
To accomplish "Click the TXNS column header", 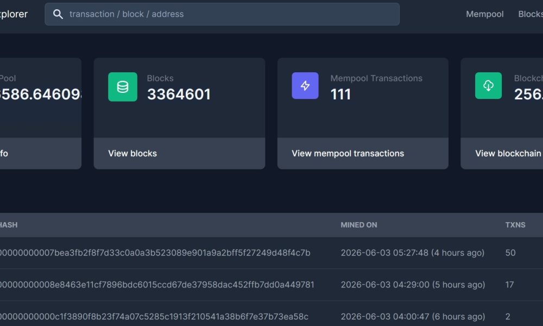I will tap(515, 225).
